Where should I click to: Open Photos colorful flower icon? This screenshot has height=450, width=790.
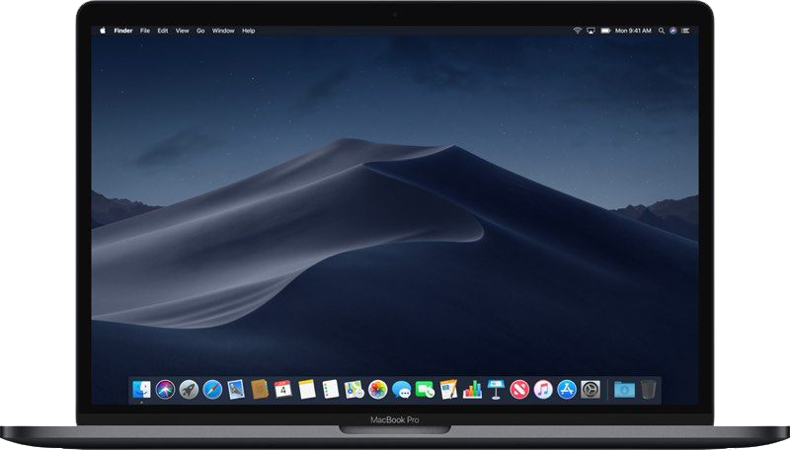click(x=378, y=390)
